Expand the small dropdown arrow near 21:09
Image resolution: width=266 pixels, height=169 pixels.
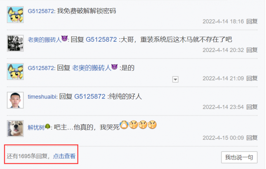[175, 79]
